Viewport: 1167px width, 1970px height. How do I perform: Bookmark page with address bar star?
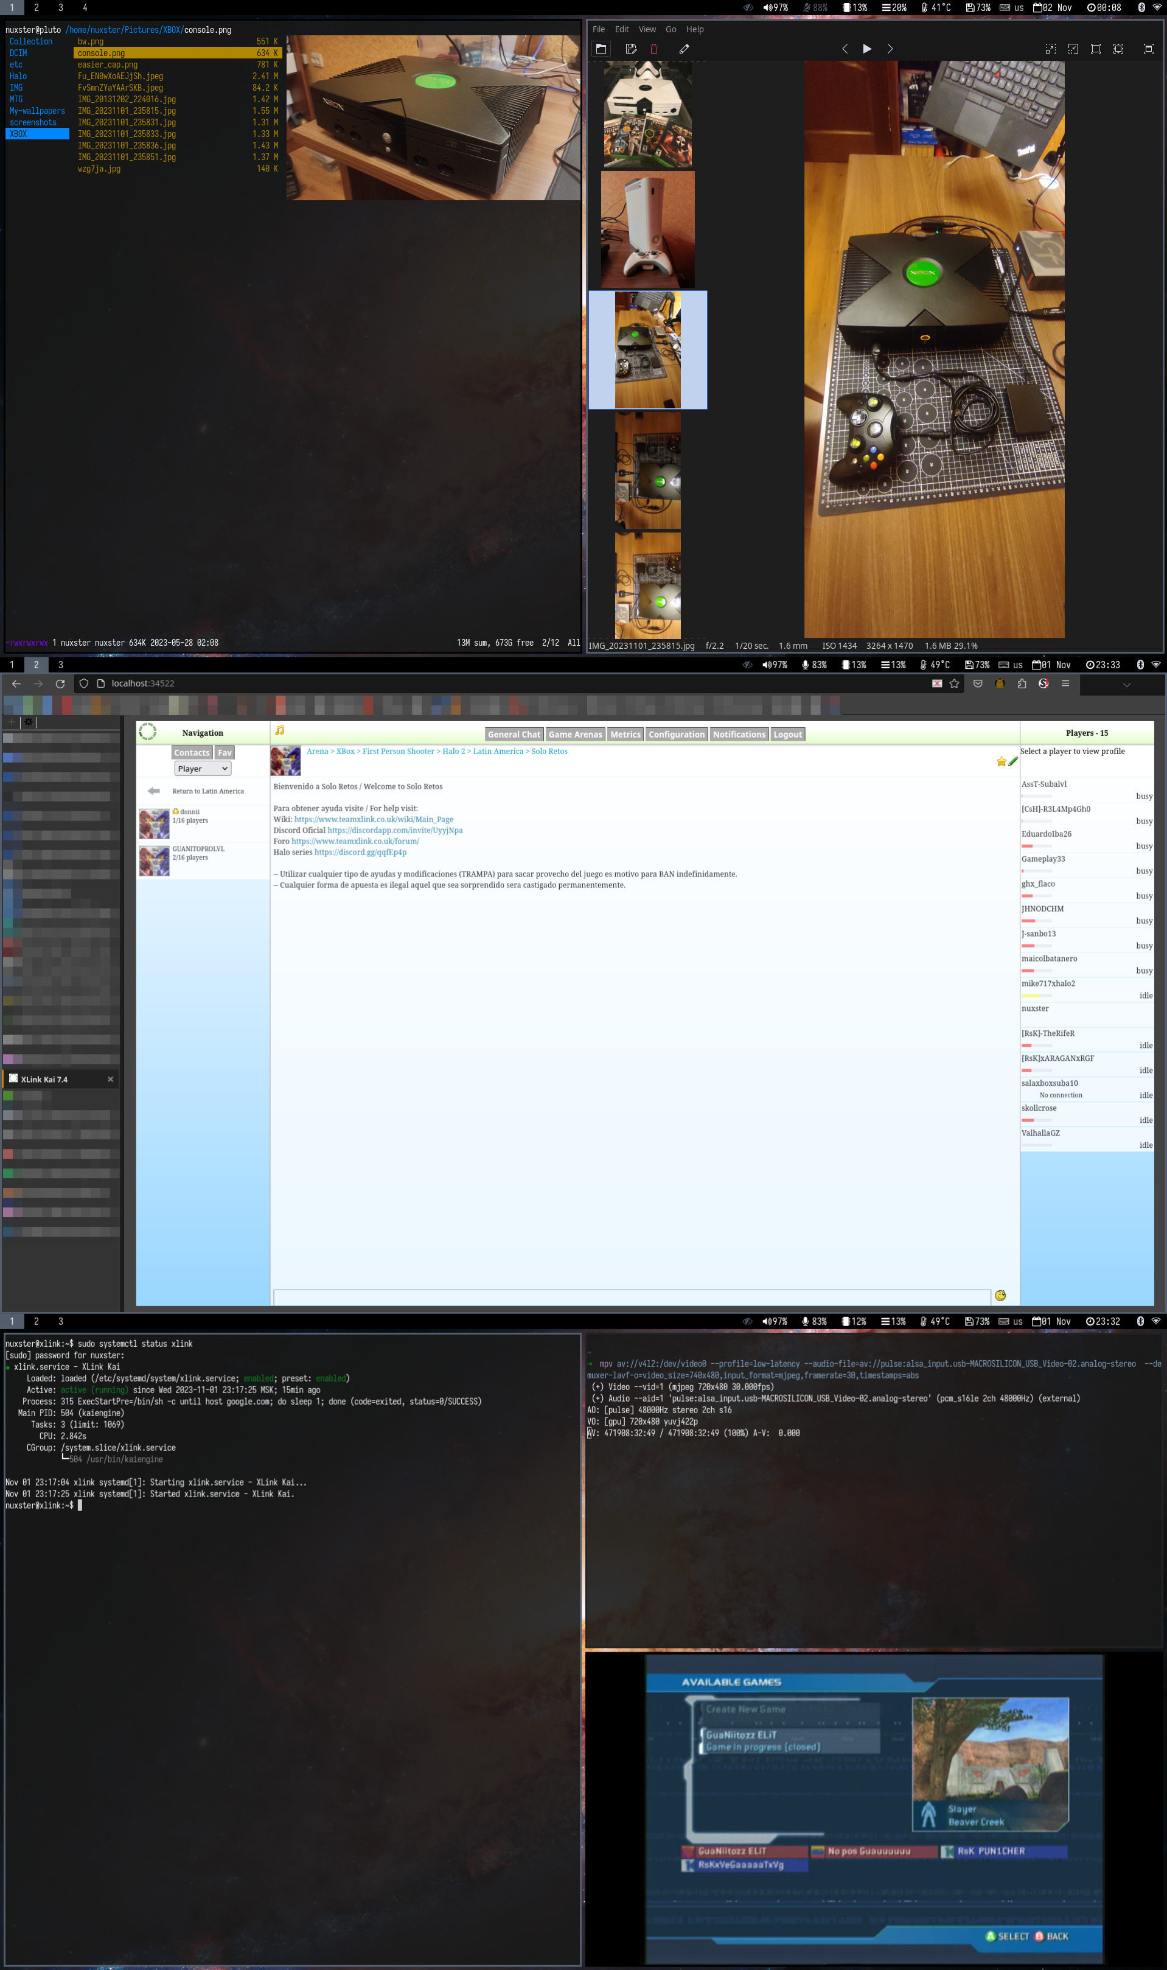click(954, 683)
